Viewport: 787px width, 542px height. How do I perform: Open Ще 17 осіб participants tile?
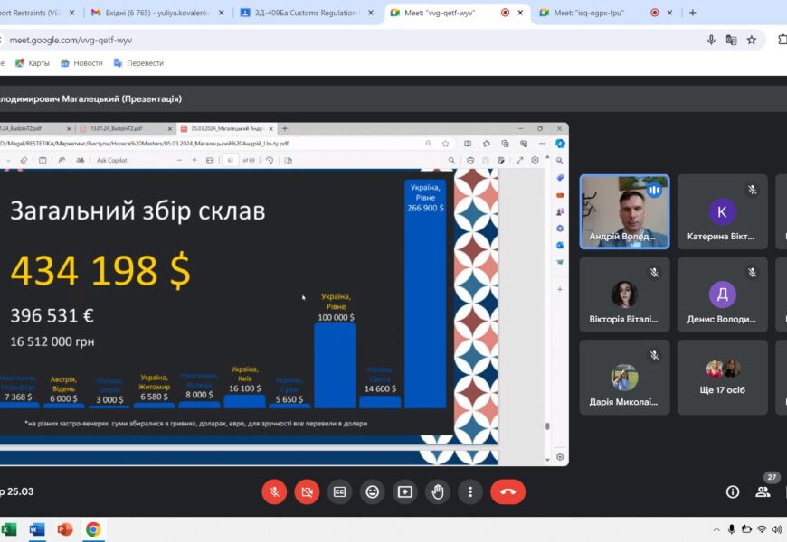tap(721, 377)
